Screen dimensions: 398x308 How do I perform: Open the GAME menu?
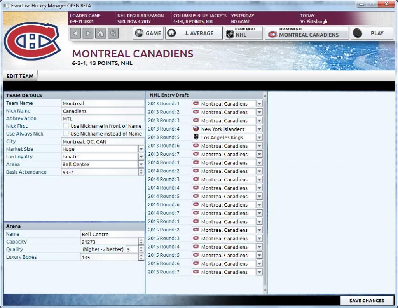(148, 33)
